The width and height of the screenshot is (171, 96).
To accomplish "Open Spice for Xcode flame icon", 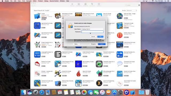I will pos(78,74).
